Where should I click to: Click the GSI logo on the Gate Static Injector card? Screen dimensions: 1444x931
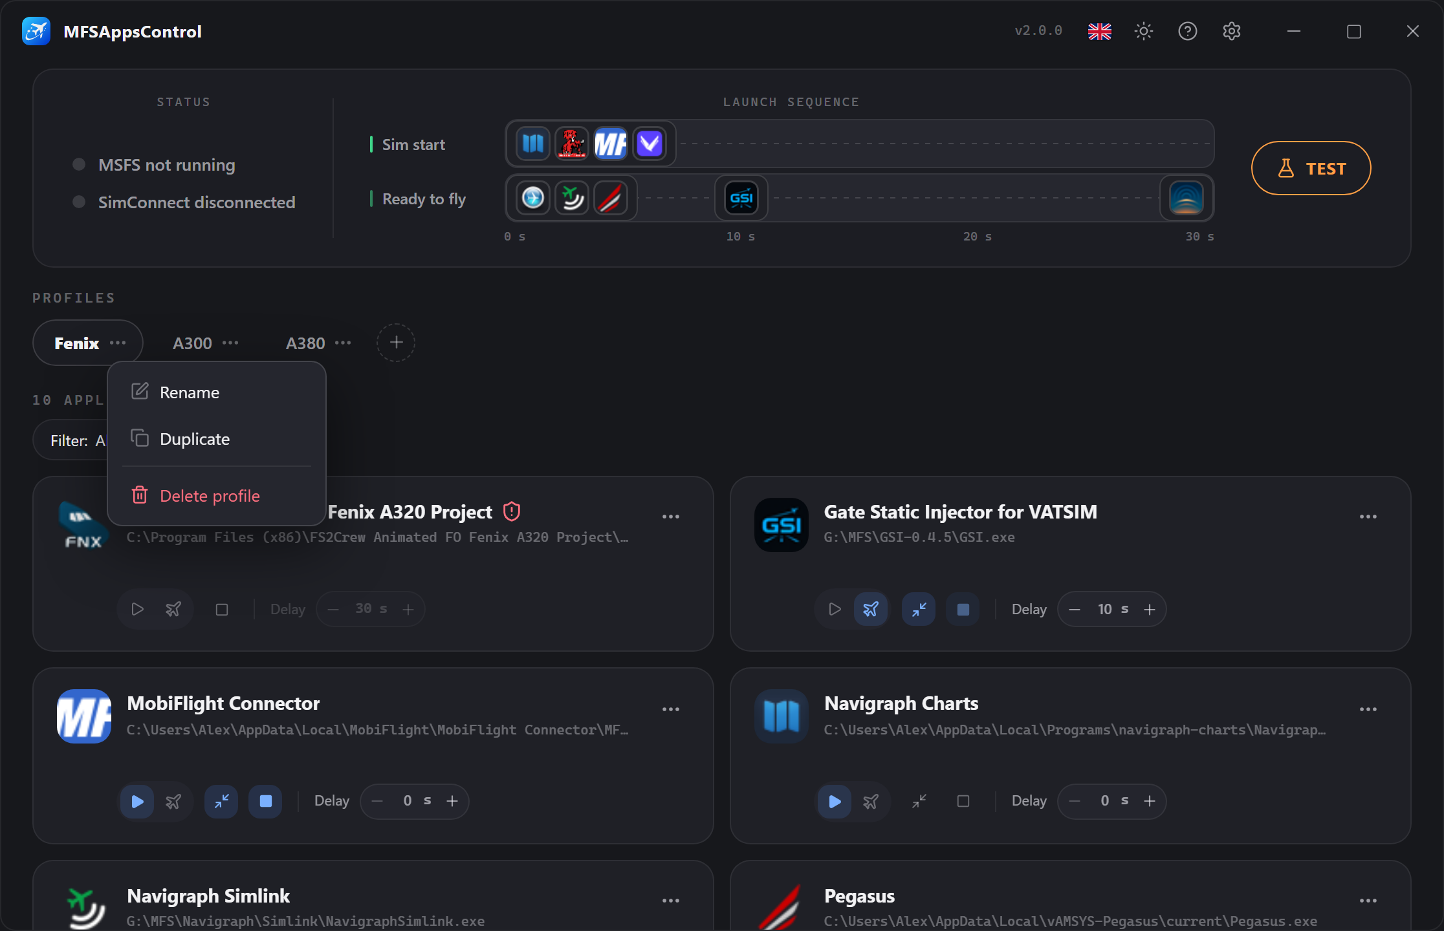point(782,525)
